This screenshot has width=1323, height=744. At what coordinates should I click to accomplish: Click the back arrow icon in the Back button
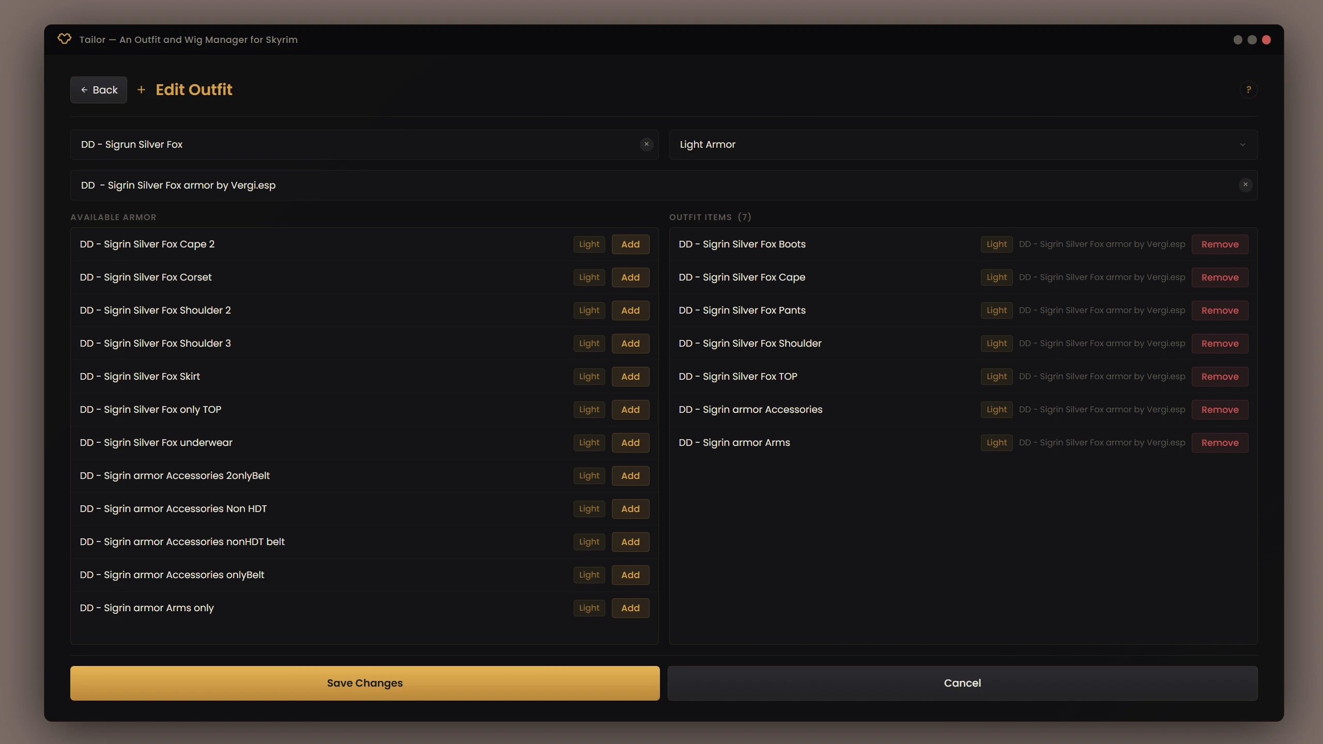tap(85, 89)
